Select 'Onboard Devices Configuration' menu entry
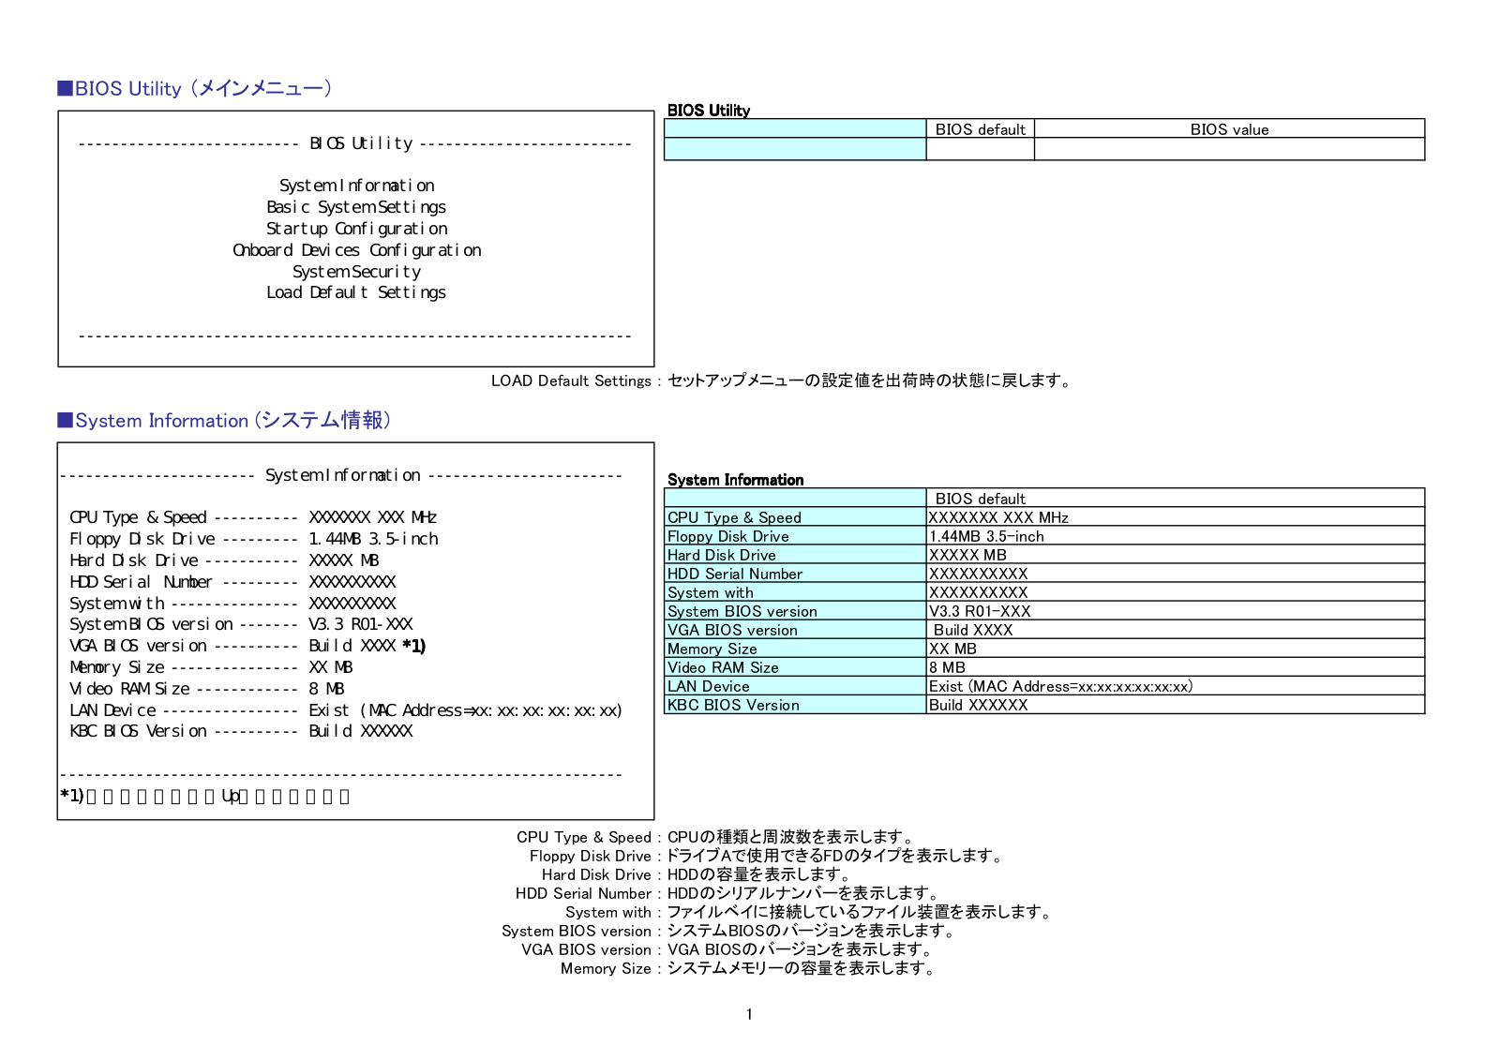 tap(356, 250)
